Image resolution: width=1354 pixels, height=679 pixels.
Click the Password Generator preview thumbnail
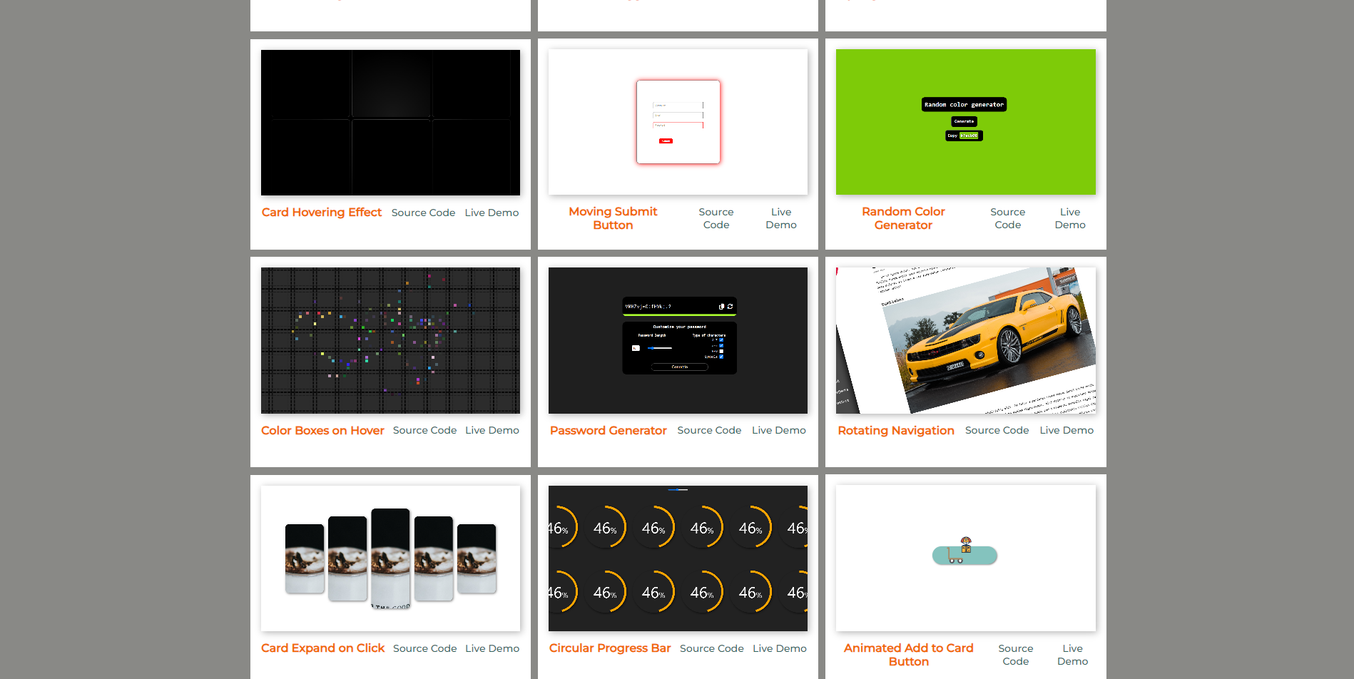click(x=678, y=340)
